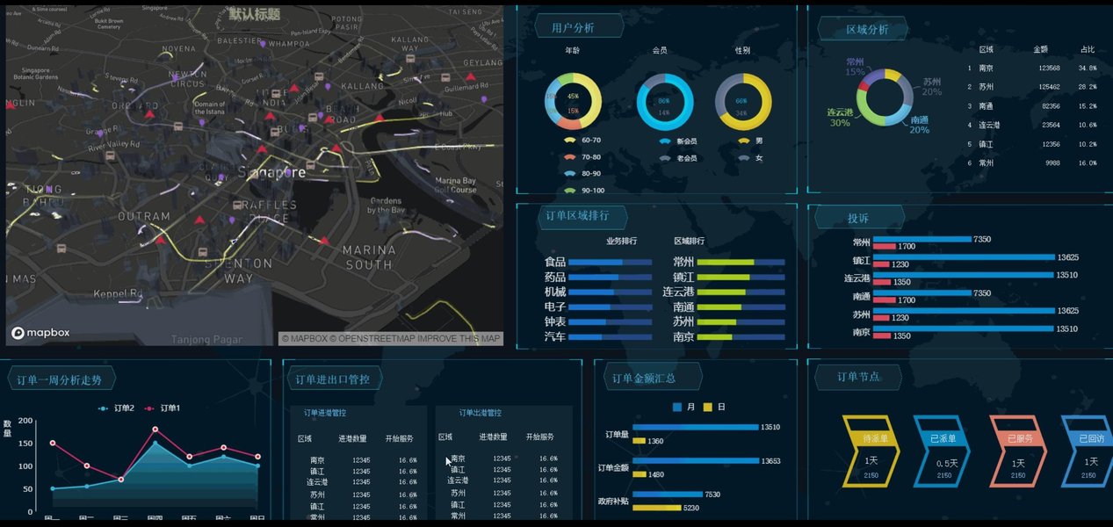
Task: Click the 政府补贴 row label
Action: point(612,502)
